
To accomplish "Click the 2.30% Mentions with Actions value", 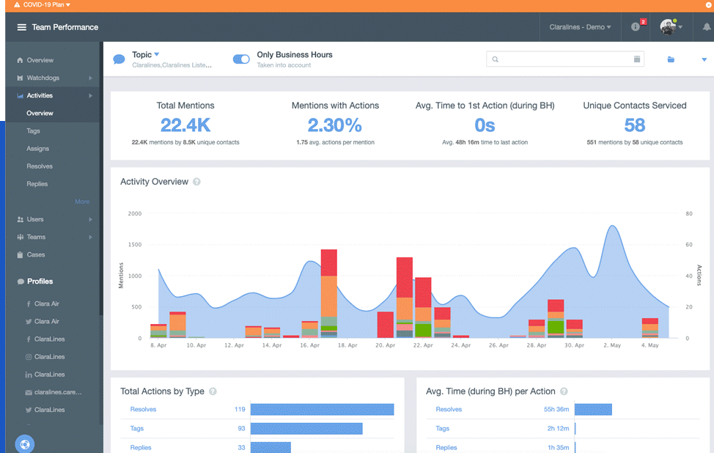I will coord(335,125).
